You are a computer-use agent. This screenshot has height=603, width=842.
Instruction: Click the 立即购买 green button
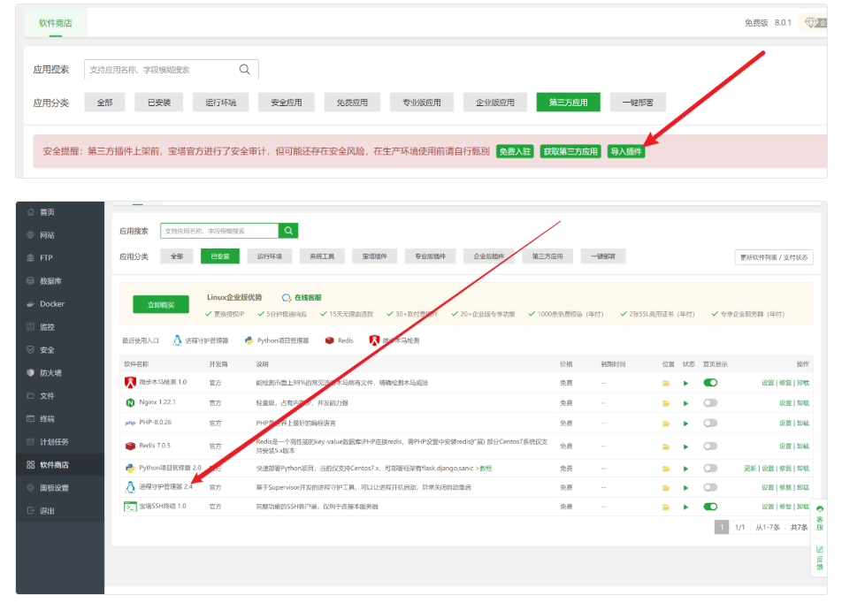(161, 304)
